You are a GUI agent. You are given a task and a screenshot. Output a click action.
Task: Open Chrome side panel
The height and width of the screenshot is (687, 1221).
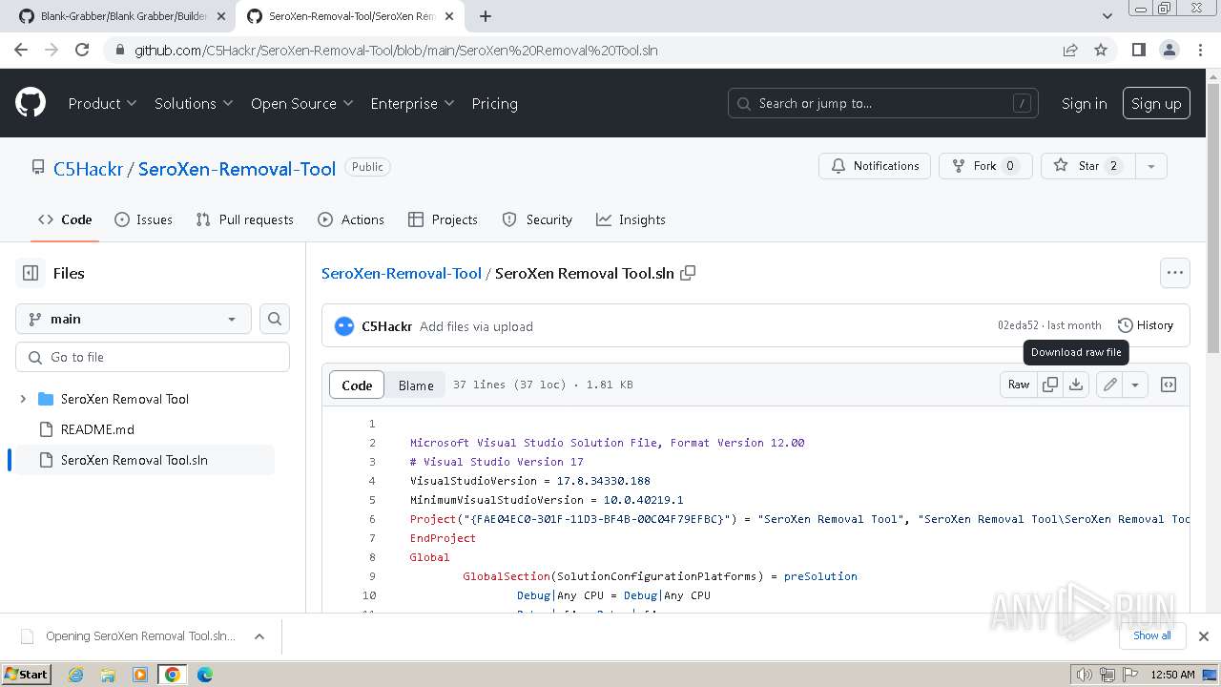click(1138, 50)
